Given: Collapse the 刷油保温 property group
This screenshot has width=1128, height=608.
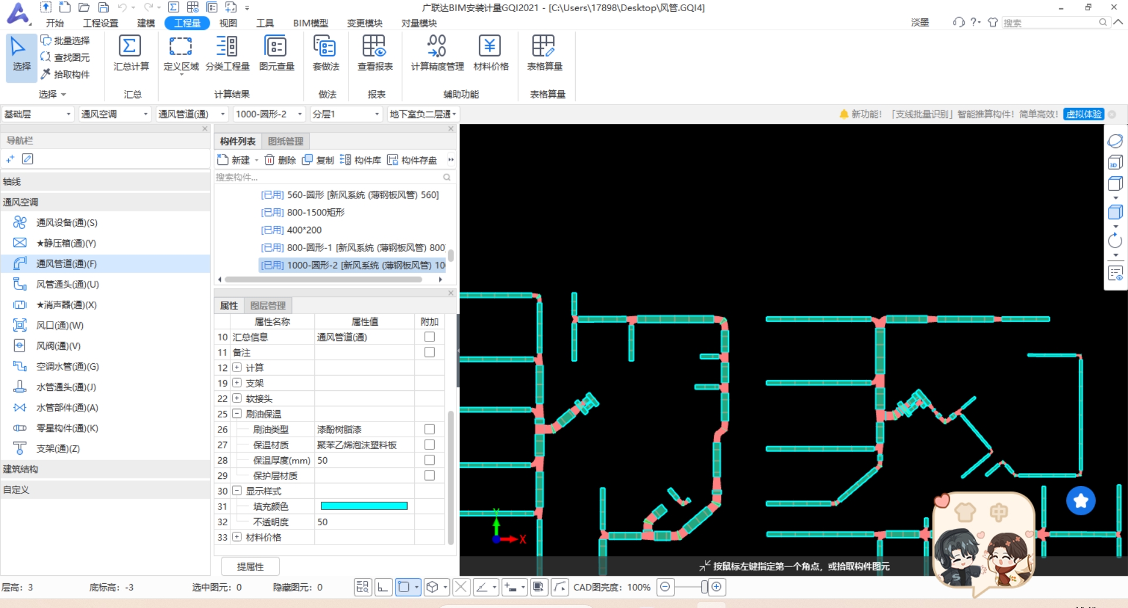Looking at the screenshot, I should (237, 414).
